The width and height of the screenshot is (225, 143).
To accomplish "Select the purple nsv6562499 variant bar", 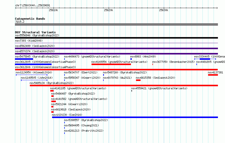I will pos(116,48).
